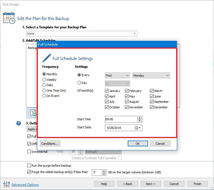Confirm the schedule with OK

[x=138, y=144]
